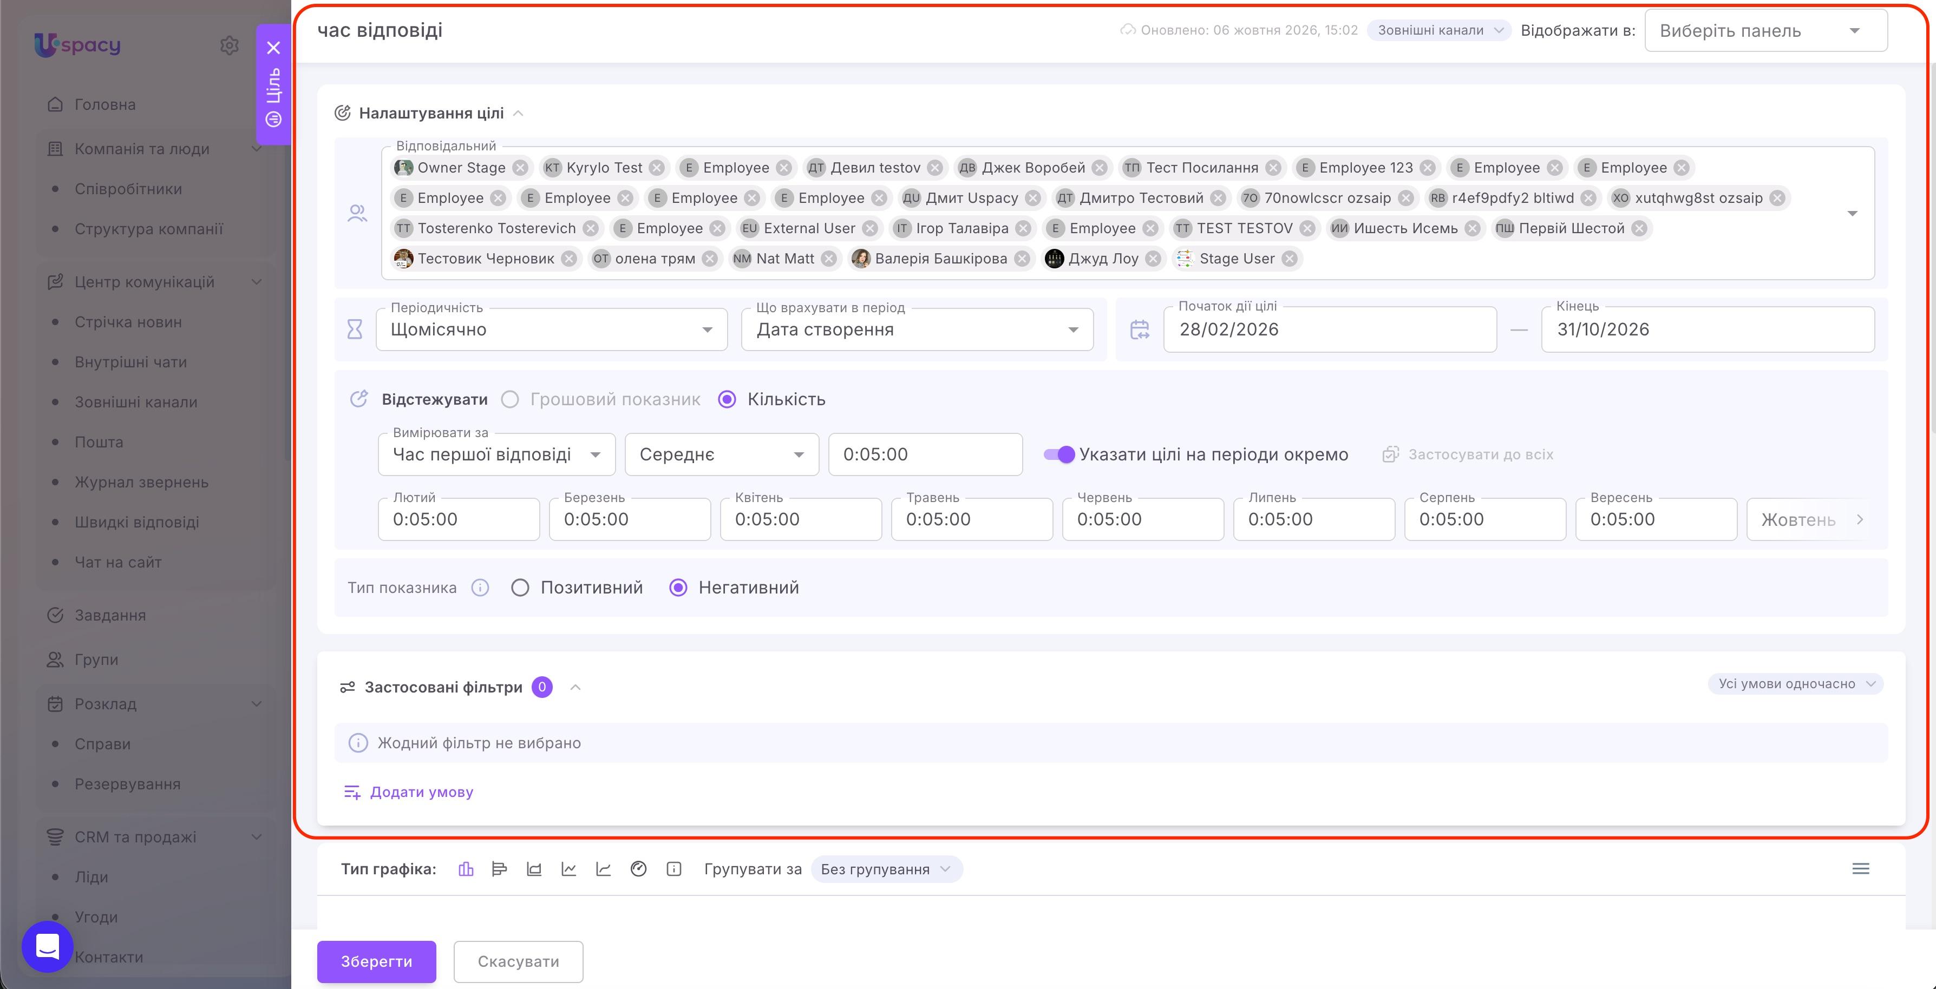Remove Stage User chip from responsible
The width and height of the screenshot is (1936, 989).
pyautogui.click(x=1290, y=258)
